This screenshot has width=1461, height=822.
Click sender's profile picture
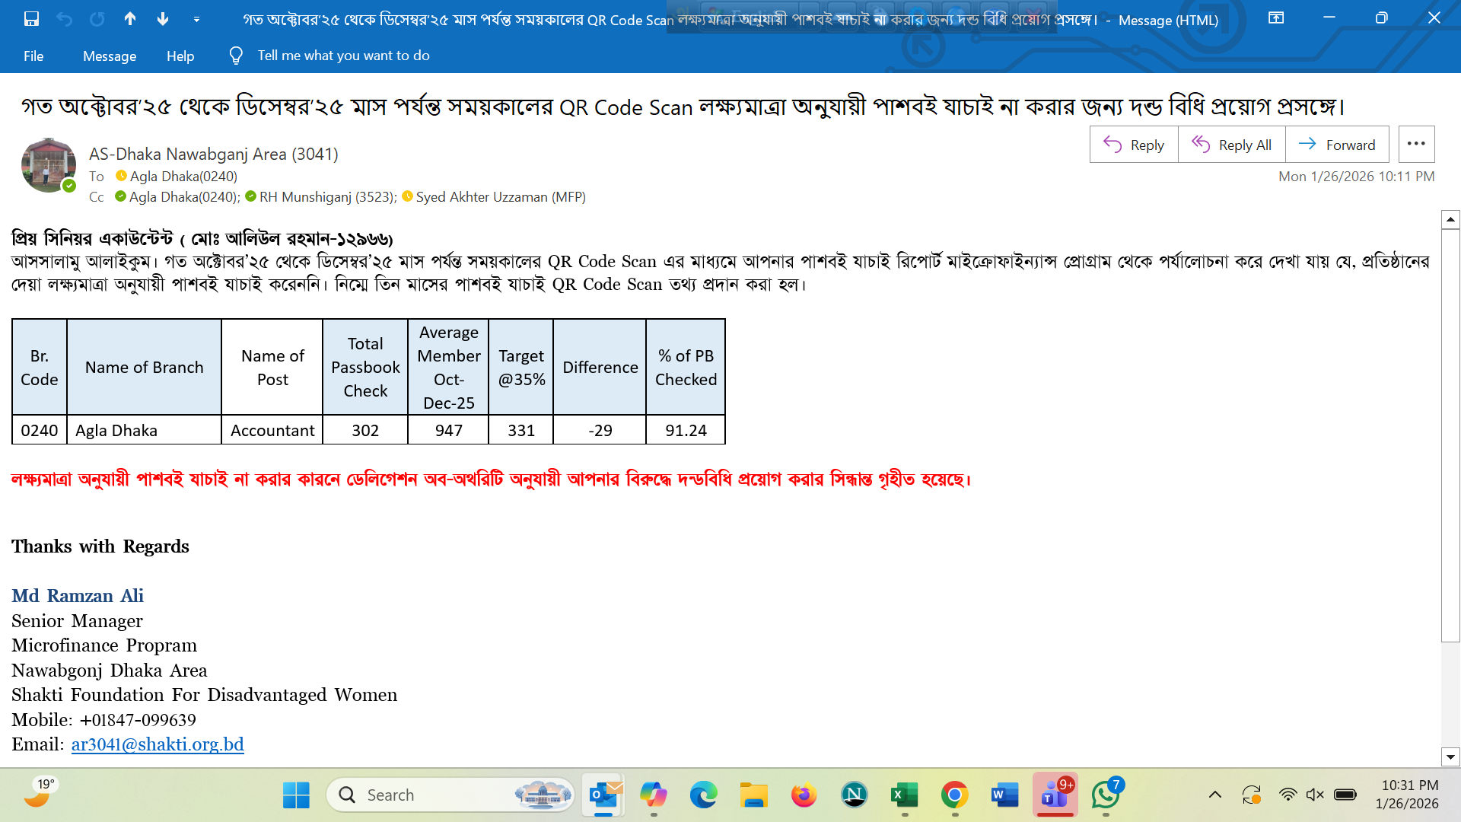click(48, 165)
